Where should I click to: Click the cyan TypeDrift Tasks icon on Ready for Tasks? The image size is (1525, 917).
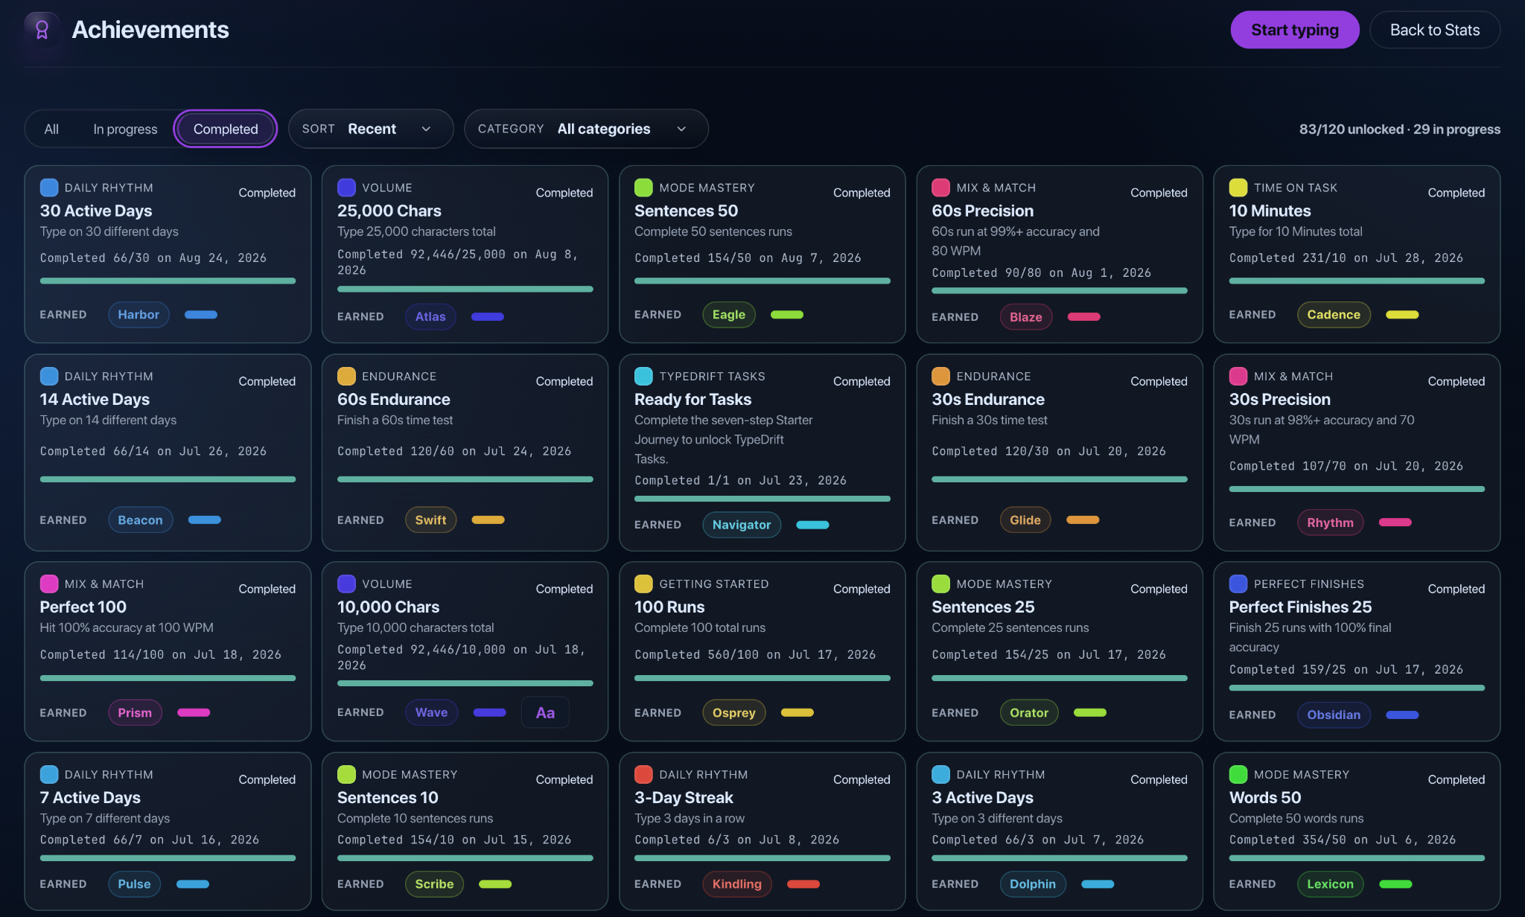(643, 376)
